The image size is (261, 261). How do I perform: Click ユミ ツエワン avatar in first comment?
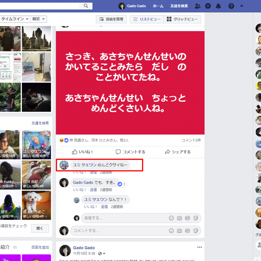click(64, 165)
